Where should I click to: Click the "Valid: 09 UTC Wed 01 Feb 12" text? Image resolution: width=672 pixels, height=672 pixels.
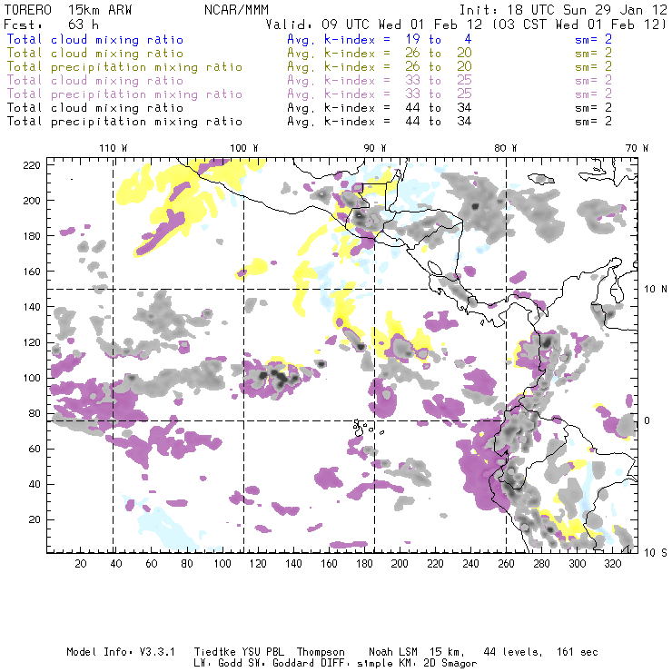[x=374, y=25]
